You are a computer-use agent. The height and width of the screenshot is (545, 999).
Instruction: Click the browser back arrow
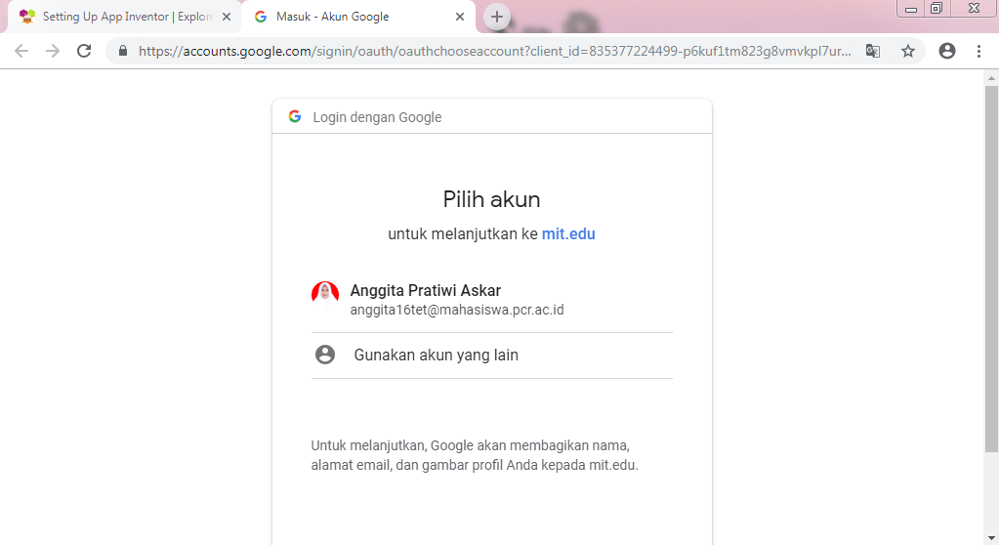point(21,51)
